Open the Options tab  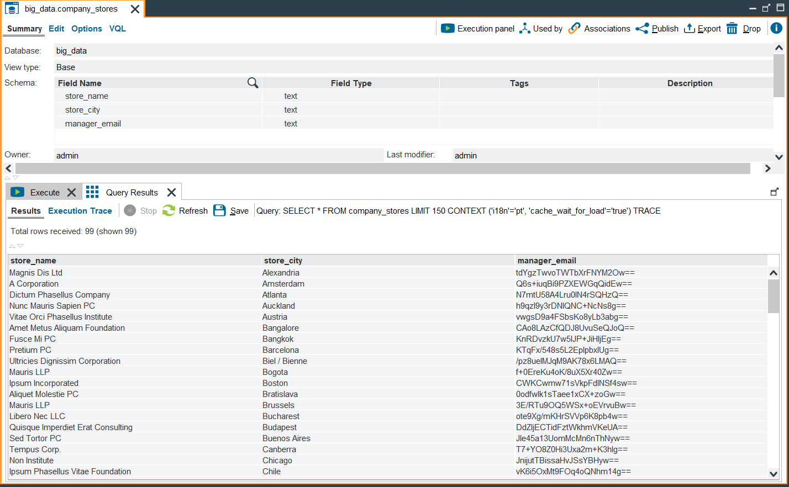pos(87,29)
